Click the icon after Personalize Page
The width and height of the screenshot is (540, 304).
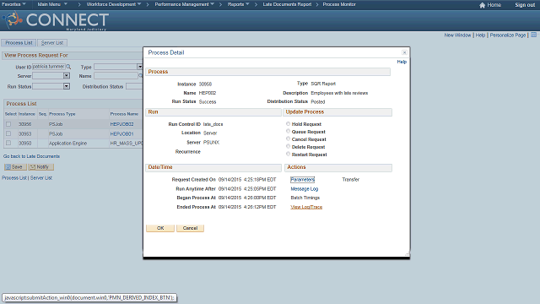pos(533,35)
